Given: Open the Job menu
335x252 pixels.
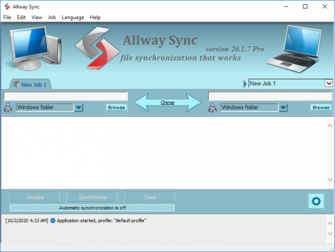Looking at the screenshot, I should 52,18.
